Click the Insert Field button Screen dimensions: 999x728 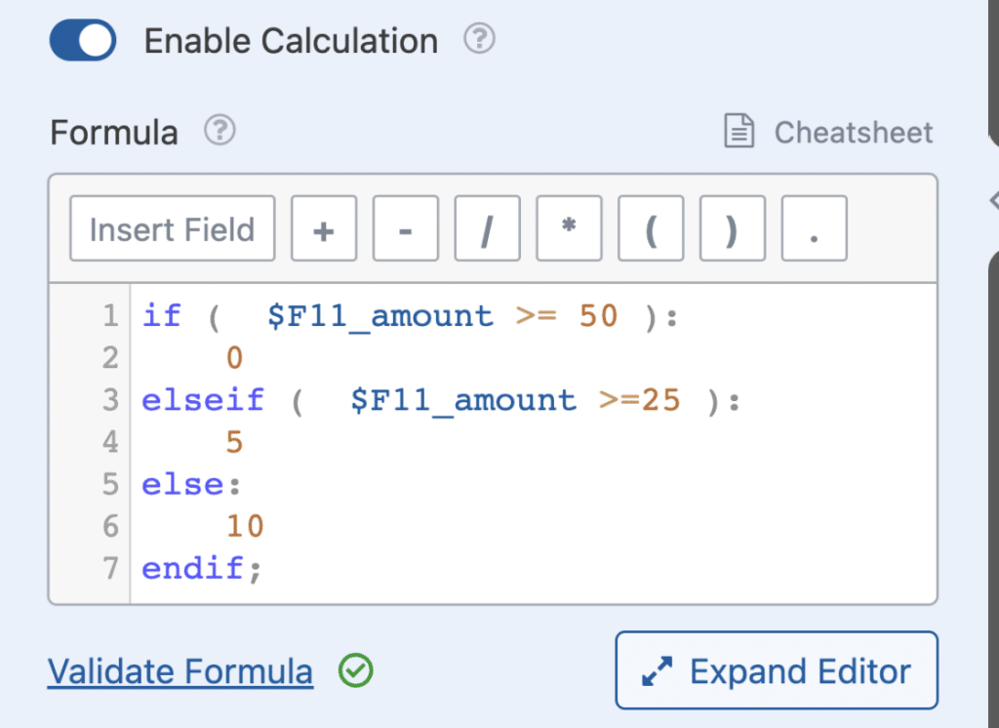172,230
